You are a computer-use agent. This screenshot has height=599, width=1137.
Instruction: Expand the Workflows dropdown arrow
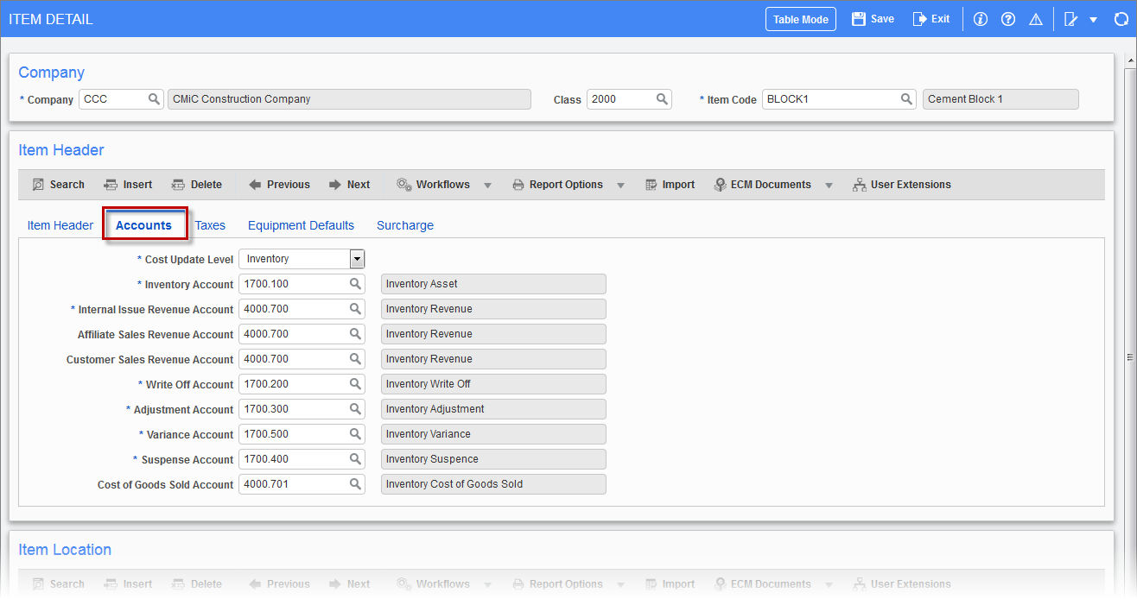coord(487,185)
